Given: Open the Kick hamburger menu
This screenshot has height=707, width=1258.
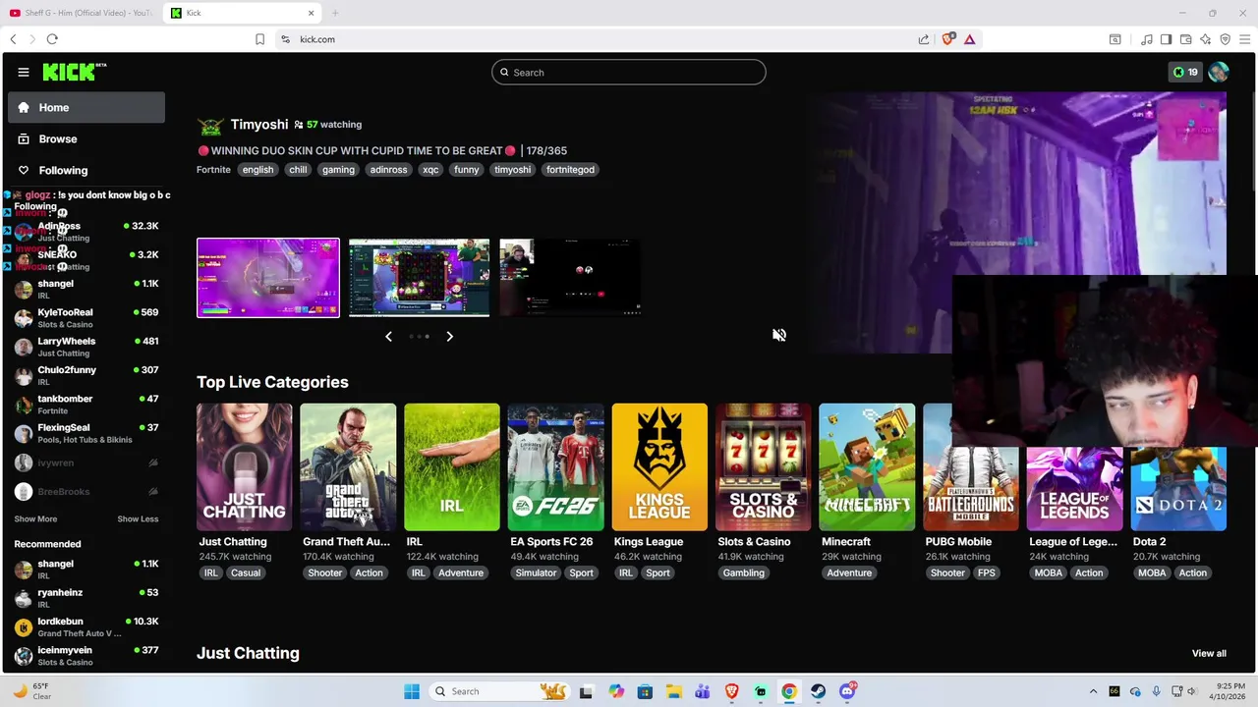Looking at the screenshot, I should [x=24, y=72].
